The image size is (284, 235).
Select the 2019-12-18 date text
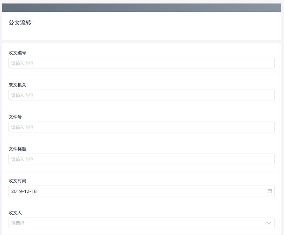click(x=24, y=191)
